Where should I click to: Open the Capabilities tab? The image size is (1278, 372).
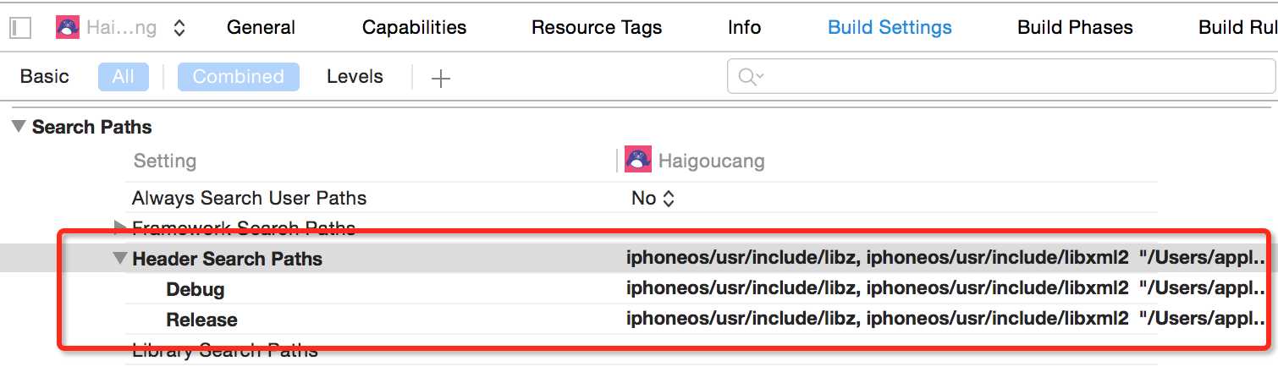pyautogui.click(x=414, y=28)
